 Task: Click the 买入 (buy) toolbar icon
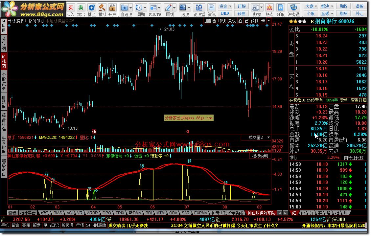71,10
